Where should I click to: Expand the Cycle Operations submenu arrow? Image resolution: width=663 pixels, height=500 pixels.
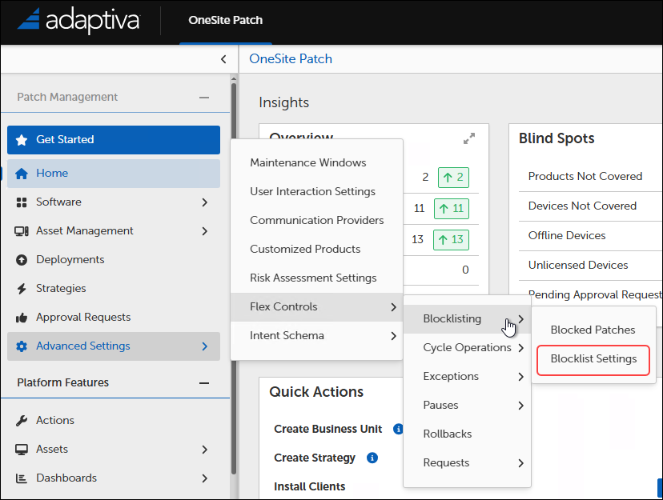coord(521,347)
